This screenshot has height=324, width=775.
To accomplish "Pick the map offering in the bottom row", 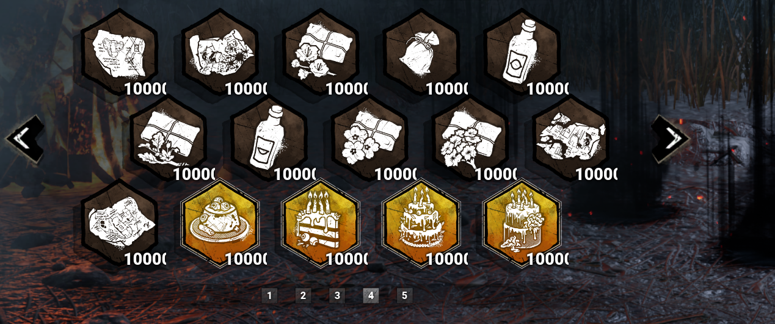I will point(119,223).
